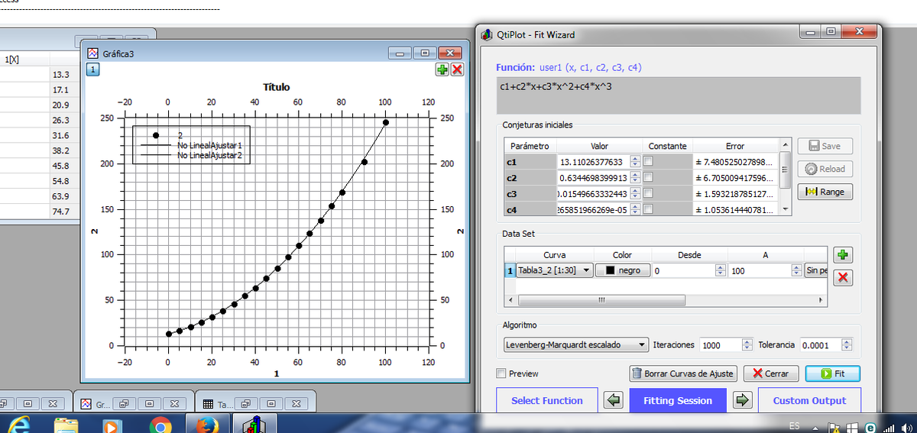Click the legend entry No LinealAjustar2
Image resolution: width=917 pixels, height=433 pixels.
(x=209, y=154)
